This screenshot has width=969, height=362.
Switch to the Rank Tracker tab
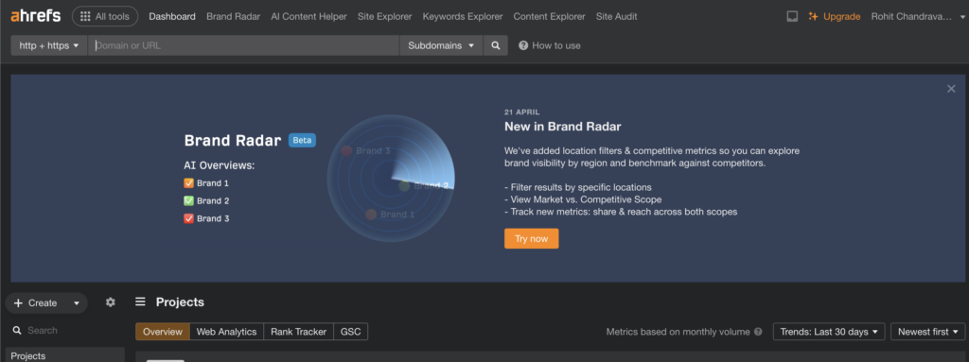pos(298,332)
